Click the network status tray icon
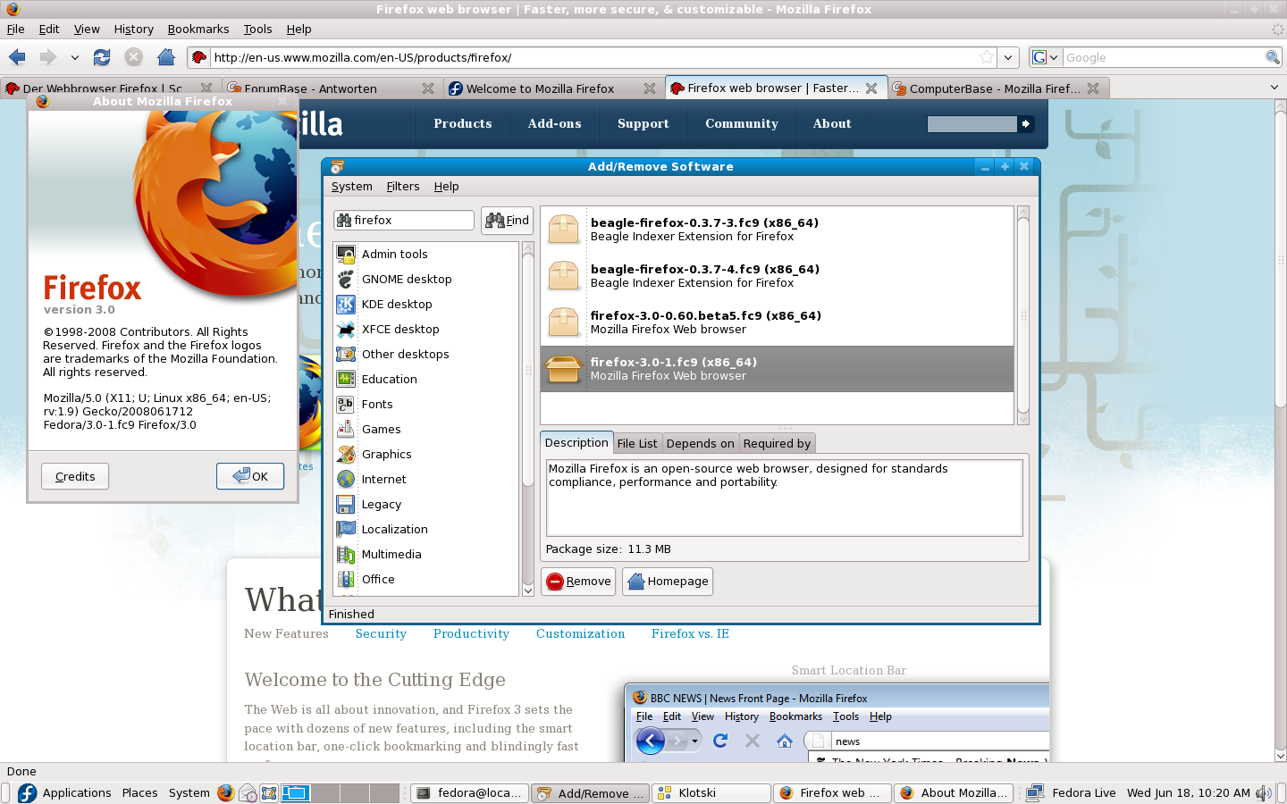This screenshot has width=1287, height=804. pos(1035,792)
